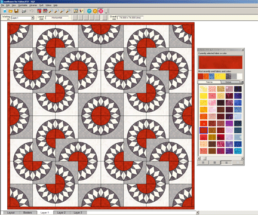The width and height of the screenshot is (258, 215).
Task: Click the layer tabs right scroll arrow
Action: click(197, 213)
